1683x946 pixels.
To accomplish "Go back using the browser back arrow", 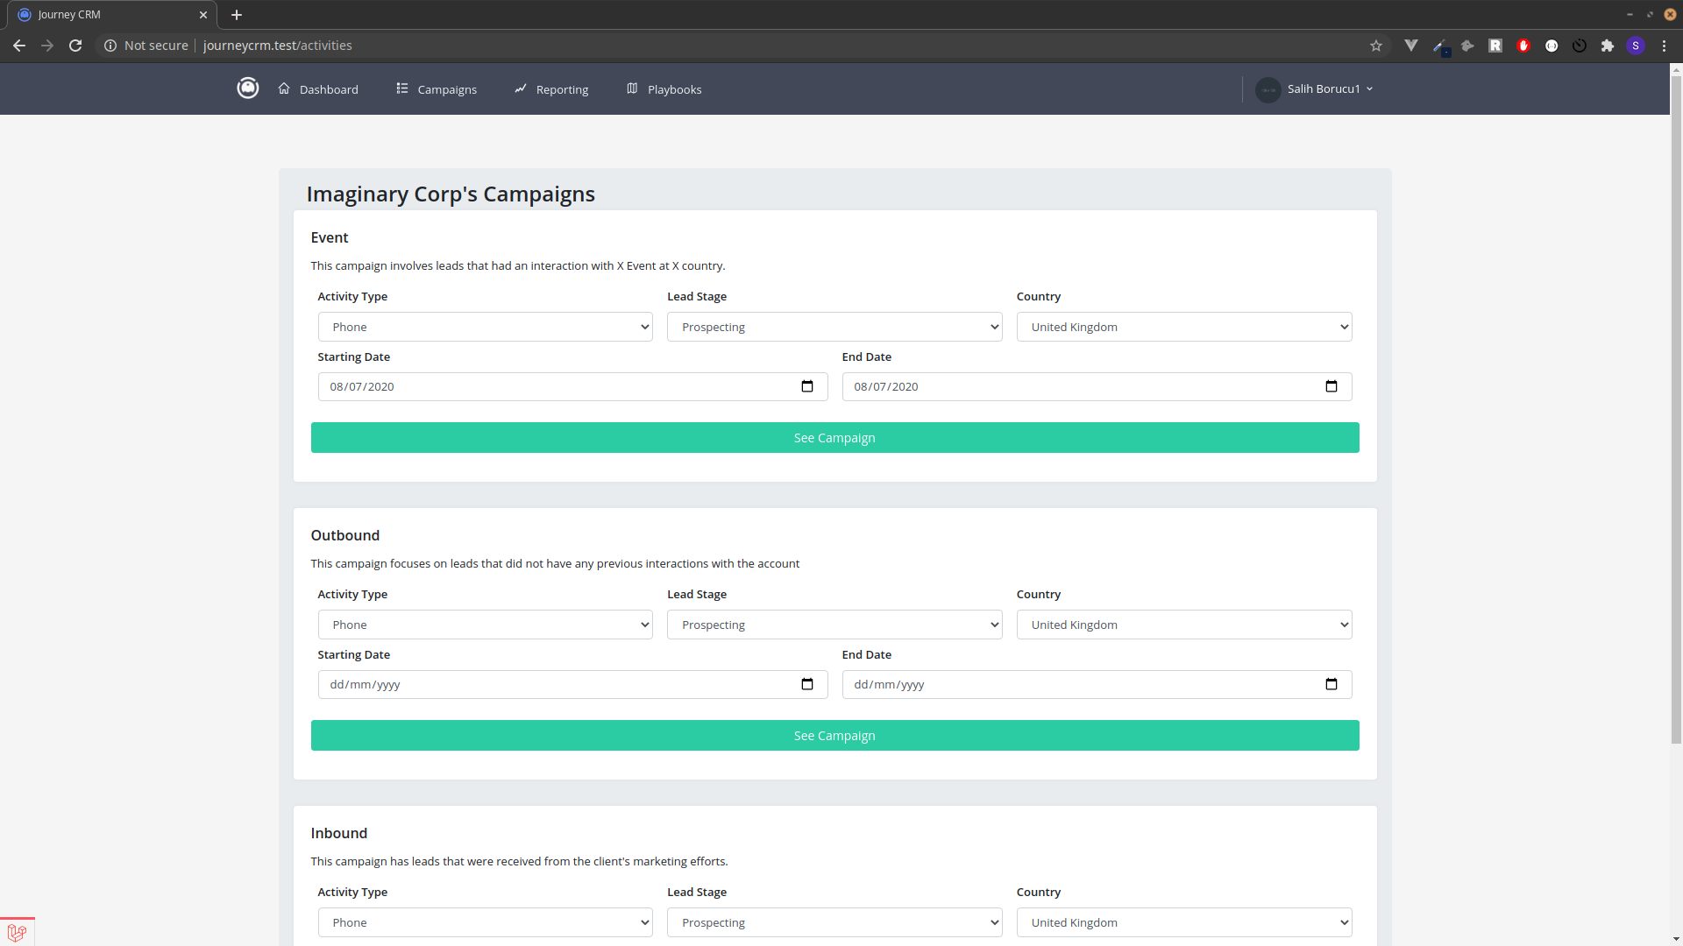I will [x=19, y=46].
